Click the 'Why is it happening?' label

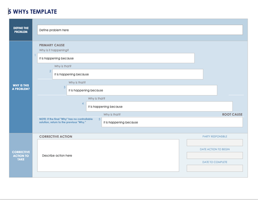(54, 50)
